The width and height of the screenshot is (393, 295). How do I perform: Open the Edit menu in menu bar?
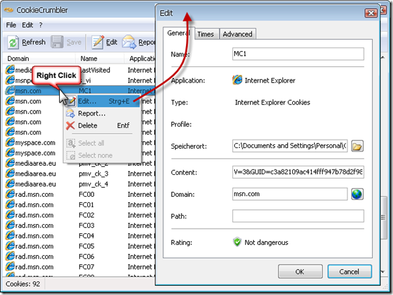pos(27,25)
